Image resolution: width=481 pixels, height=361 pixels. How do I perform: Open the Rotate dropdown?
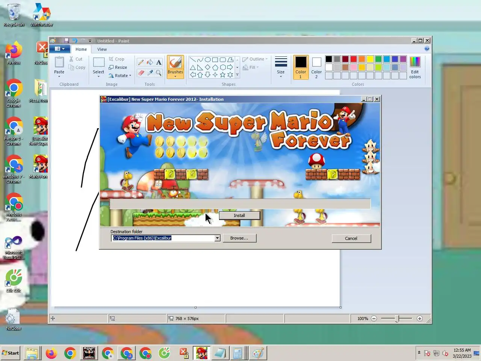coord(120,76)
